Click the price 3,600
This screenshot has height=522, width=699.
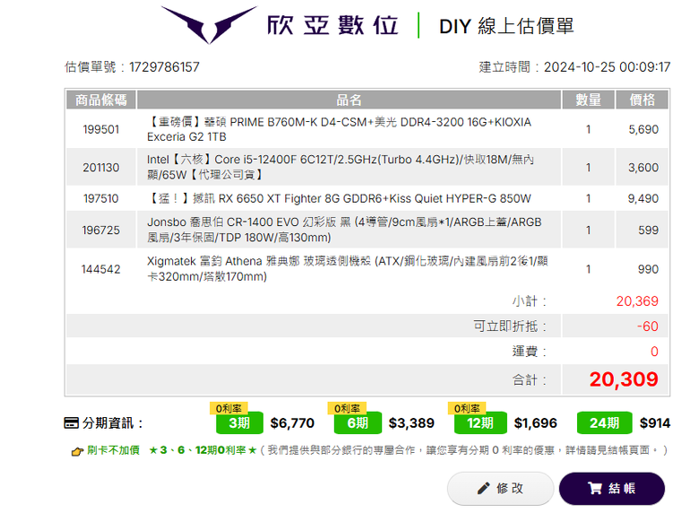click(643, 168)
